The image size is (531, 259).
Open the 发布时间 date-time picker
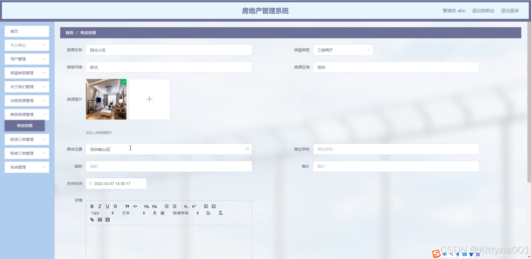[x=116, y=183]
